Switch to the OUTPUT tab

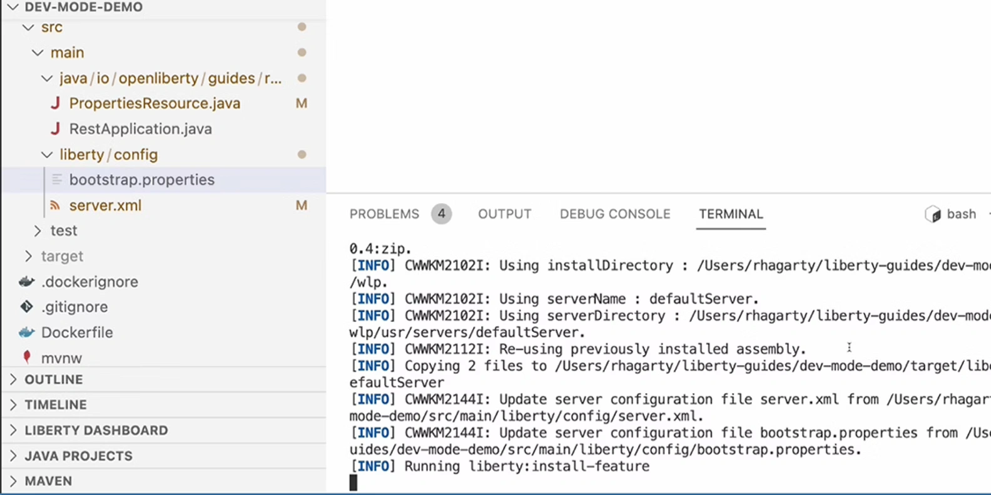(504, 214)
